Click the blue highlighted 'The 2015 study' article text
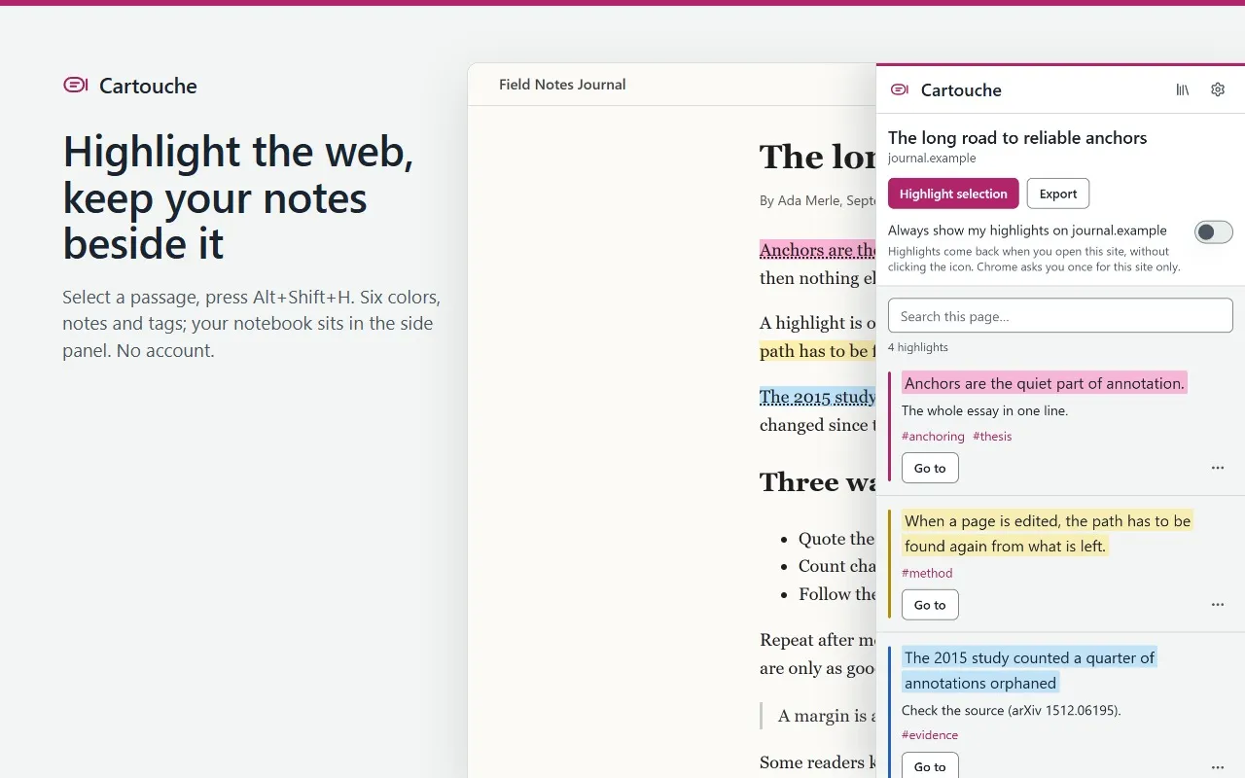The height and width of the screenshot is (778, 1245). click(818, 397)
